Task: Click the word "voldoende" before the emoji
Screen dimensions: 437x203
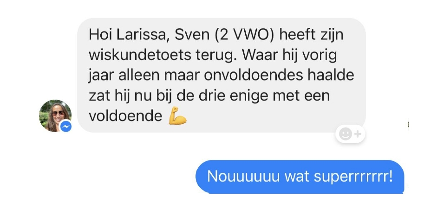Action: [x=125, y=116]
